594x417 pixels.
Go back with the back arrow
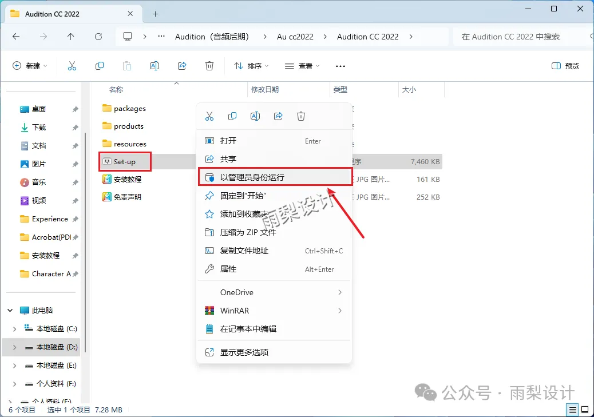point(16,37)
